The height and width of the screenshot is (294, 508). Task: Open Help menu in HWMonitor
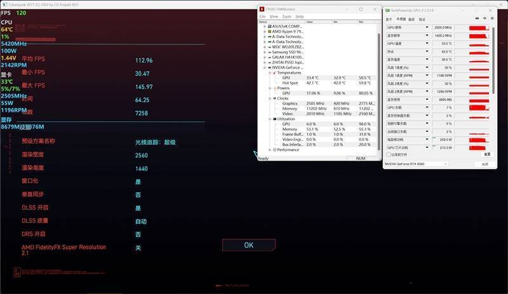click(300, 17)
